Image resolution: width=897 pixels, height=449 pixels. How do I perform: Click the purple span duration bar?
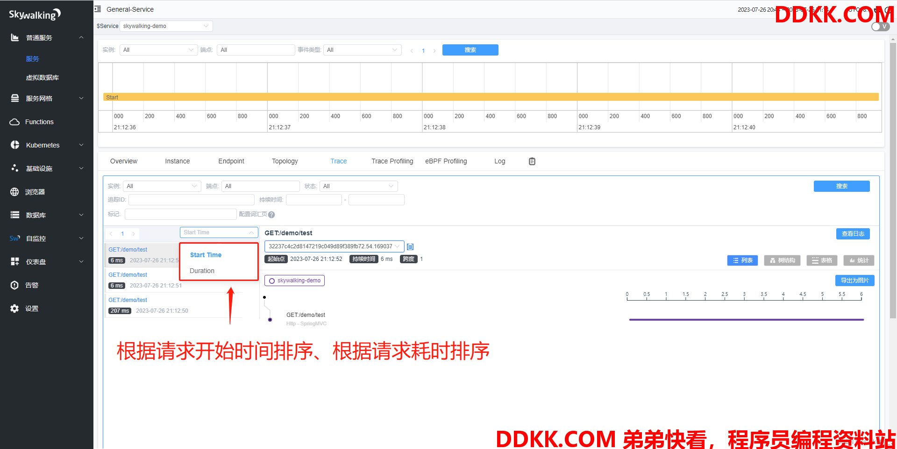pyautogui.click(x=747, y=320)
